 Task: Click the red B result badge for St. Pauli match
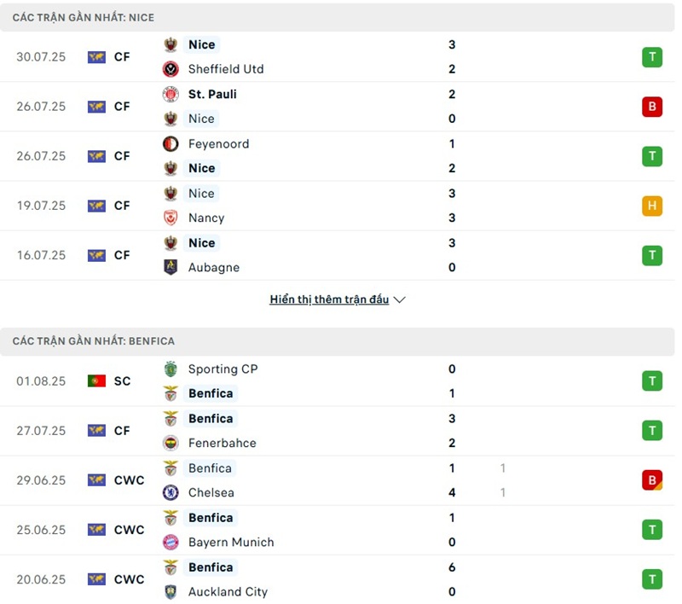coord(652,107)
